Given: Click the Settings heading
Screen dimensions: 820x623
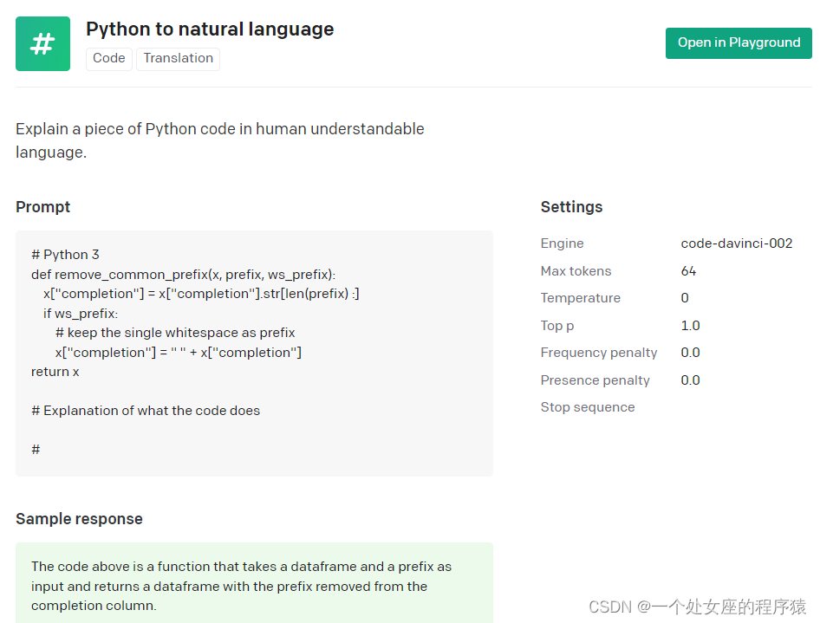Looking at the screenshot, I should coord(571,207).
